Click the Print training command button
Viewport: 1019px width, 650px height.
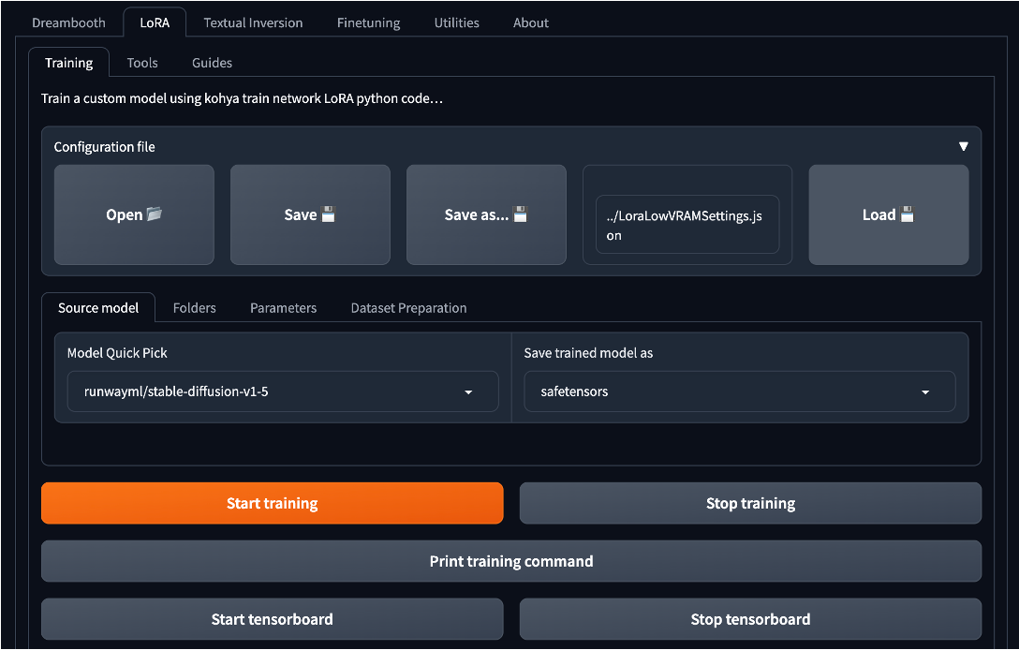[511, 561]
